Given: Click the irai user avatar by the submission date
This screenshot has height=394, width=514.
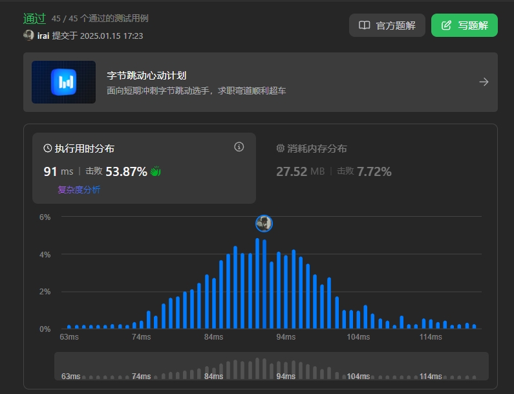Looking at the screenshot, I should (x=28, y=36).
